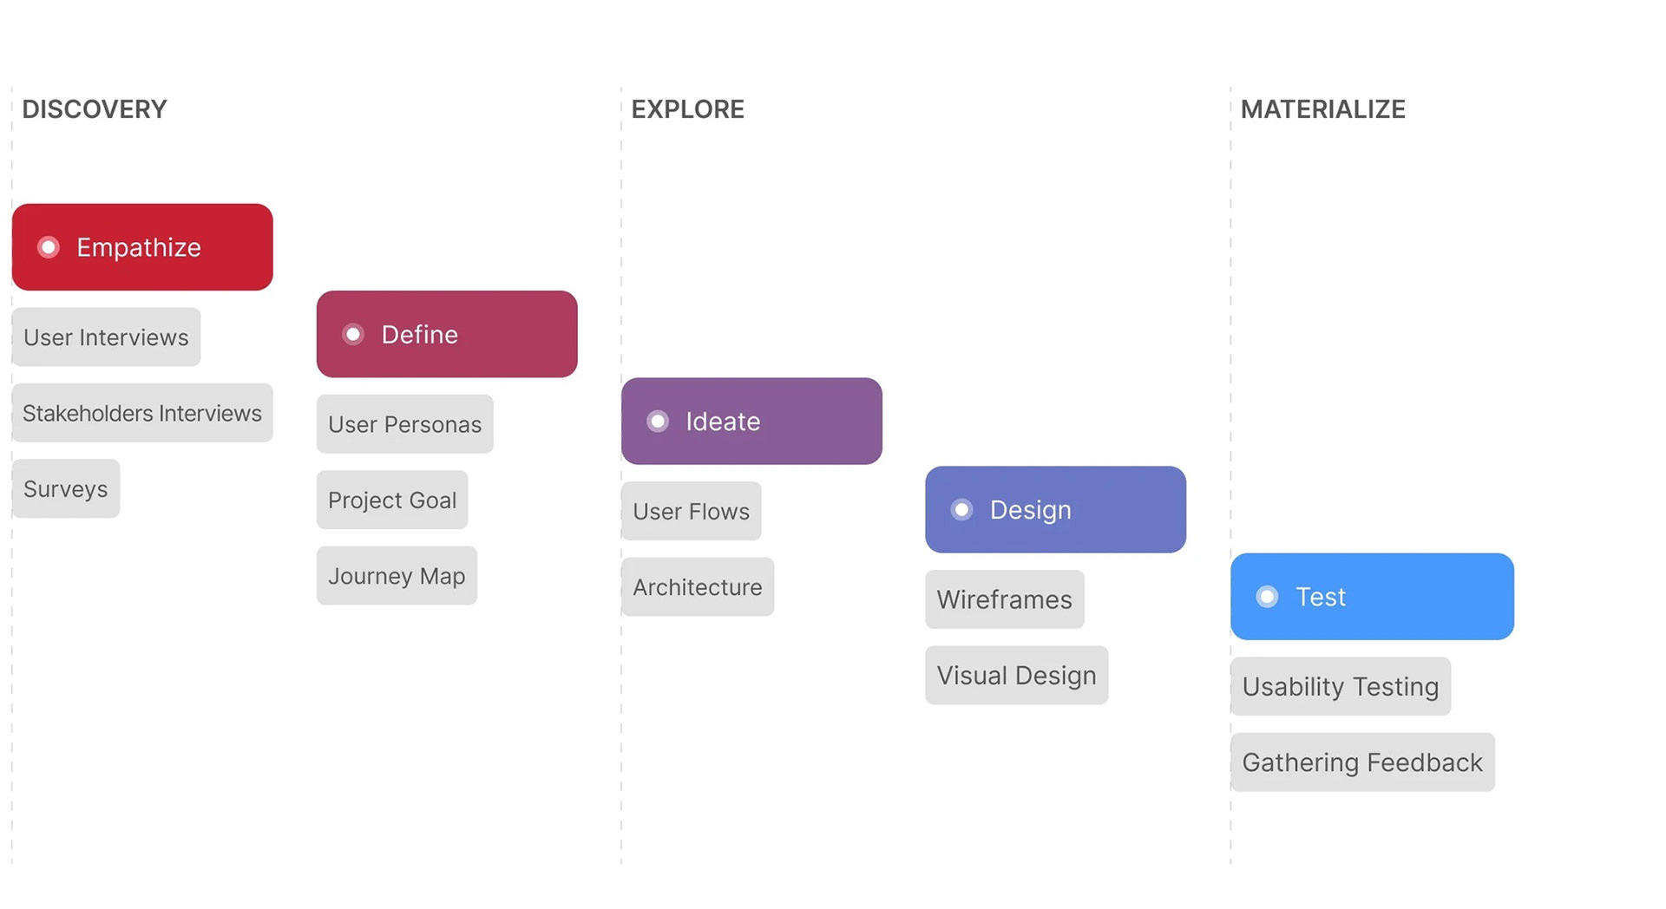This screenshot has height=909, width=1666.
Task: Click the red Empathize stage card
Action: pyautogui.click(x=142, y=247)
